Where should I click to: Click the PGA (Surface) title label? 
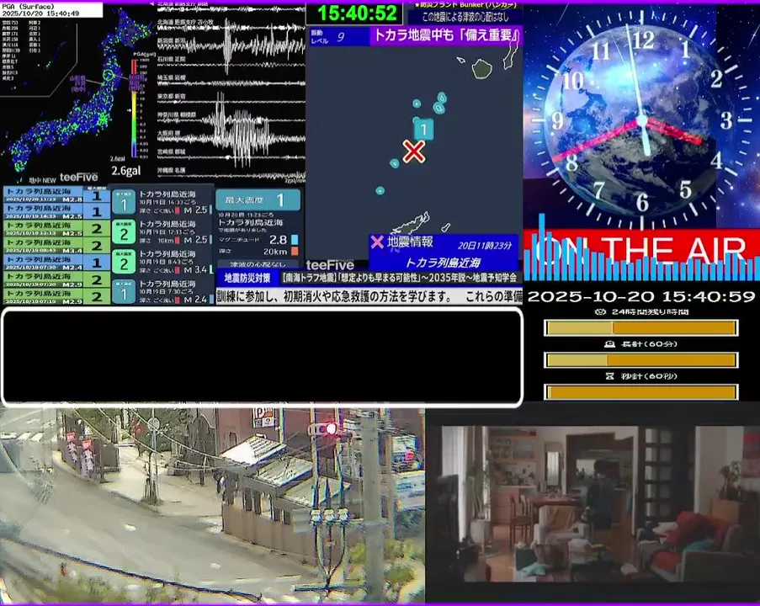(28, 7)
